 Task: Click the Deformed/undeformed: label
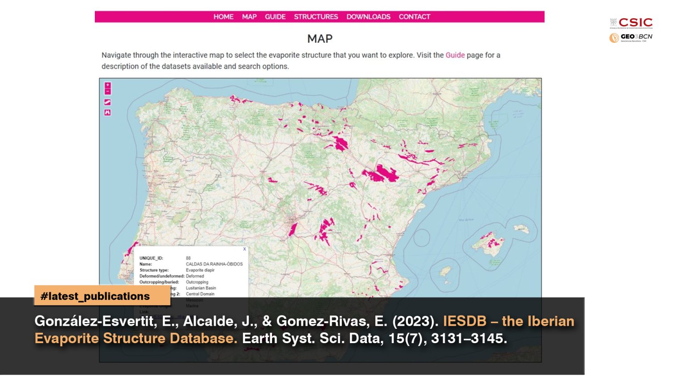coord(162,276)
